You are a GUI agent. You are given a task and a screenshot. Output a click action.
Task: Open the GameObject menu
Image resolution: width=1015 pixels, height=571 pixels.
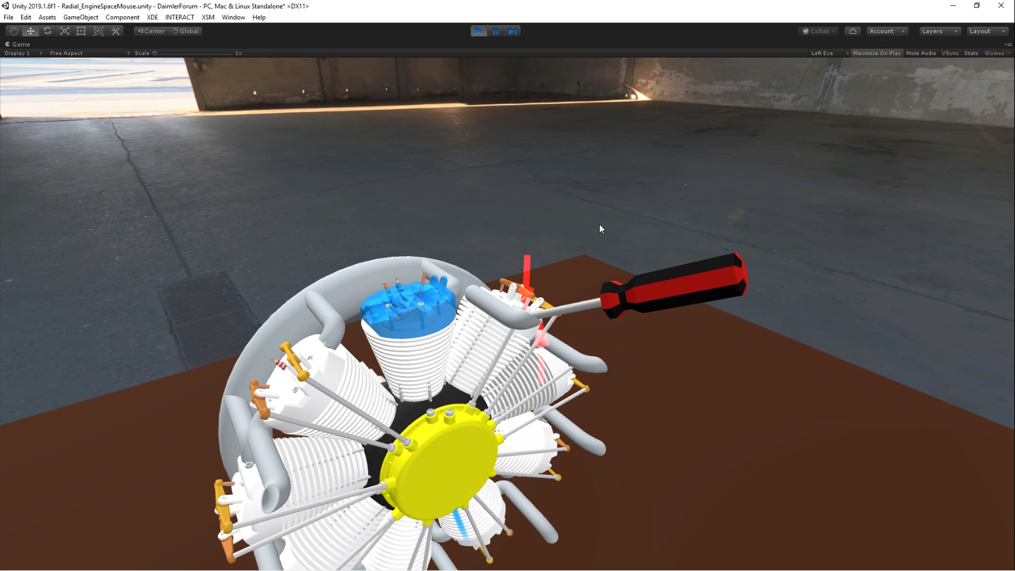pyautogui.click(x=80, y=18)
